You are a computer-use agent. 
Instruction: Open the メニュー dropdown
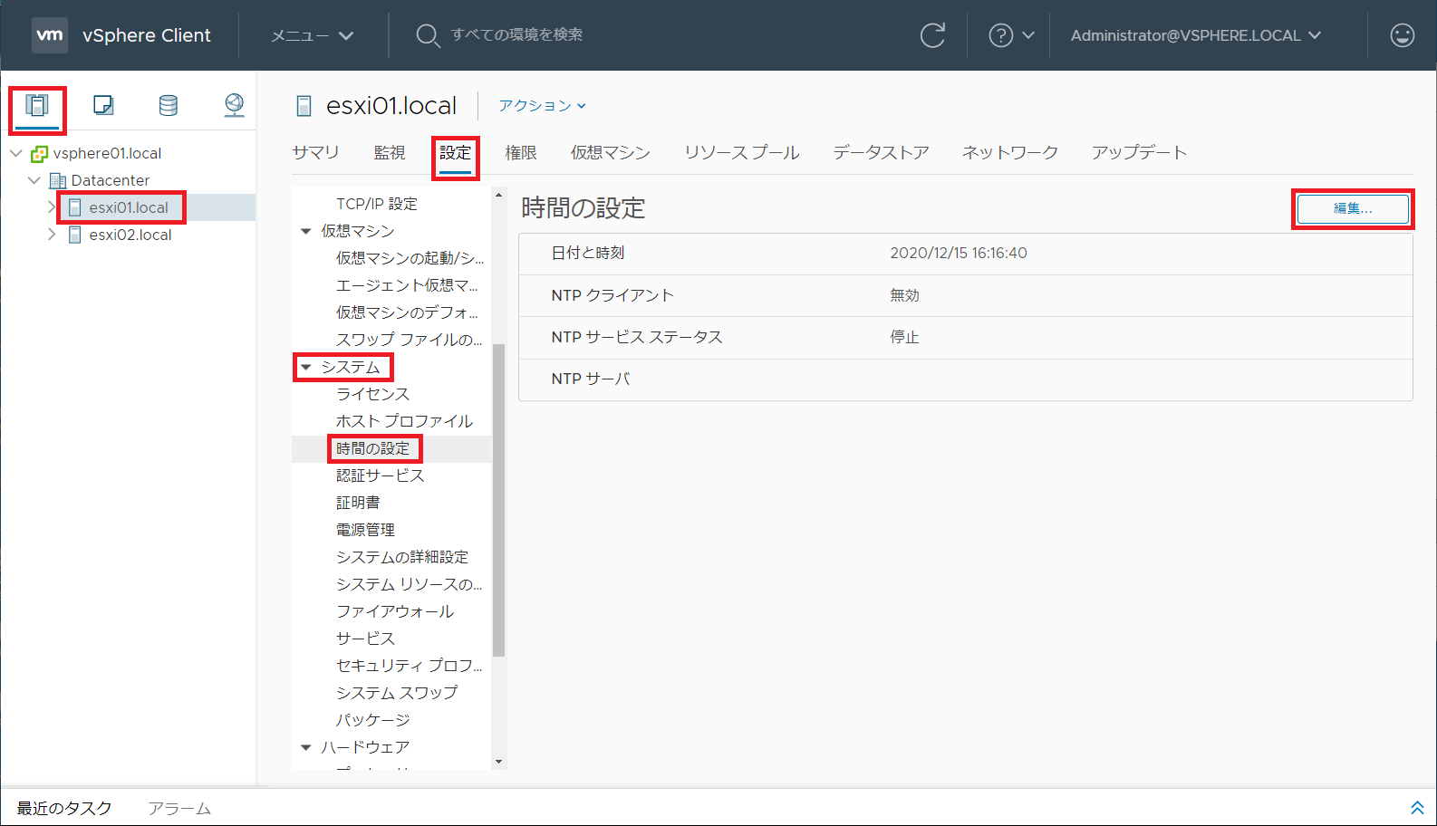click(313, 35)
